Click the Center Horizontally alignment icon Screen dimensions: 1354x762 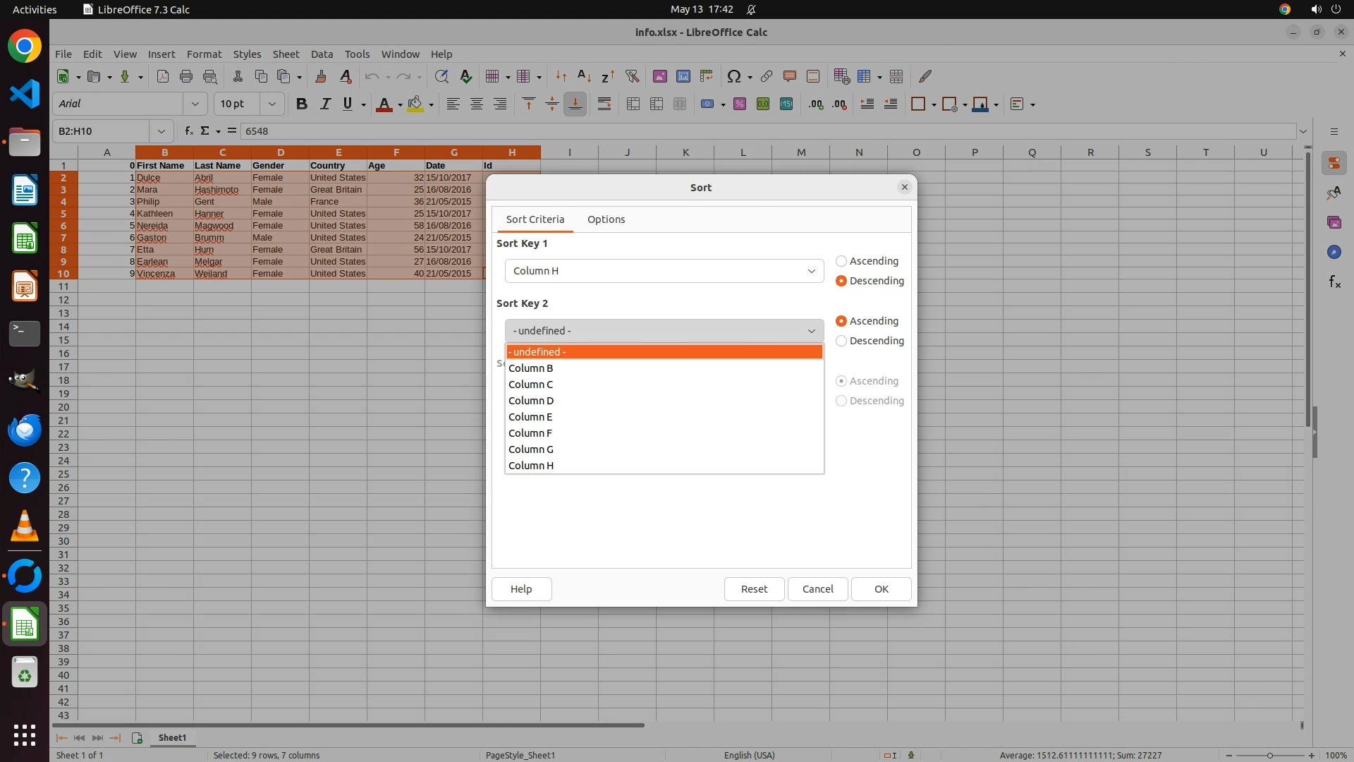tap(477, 104)
